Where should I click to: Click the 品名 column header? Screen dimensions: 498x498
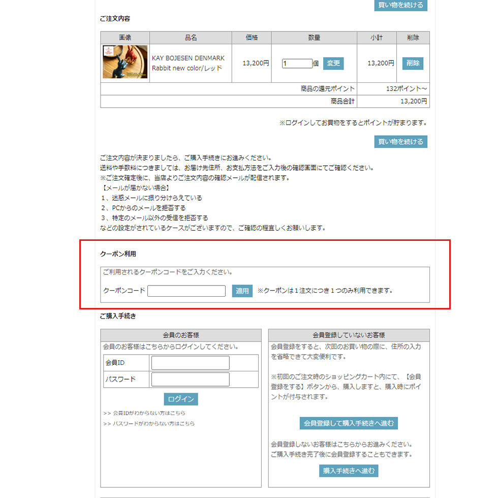pyautogui.click(x=191, y=38)
